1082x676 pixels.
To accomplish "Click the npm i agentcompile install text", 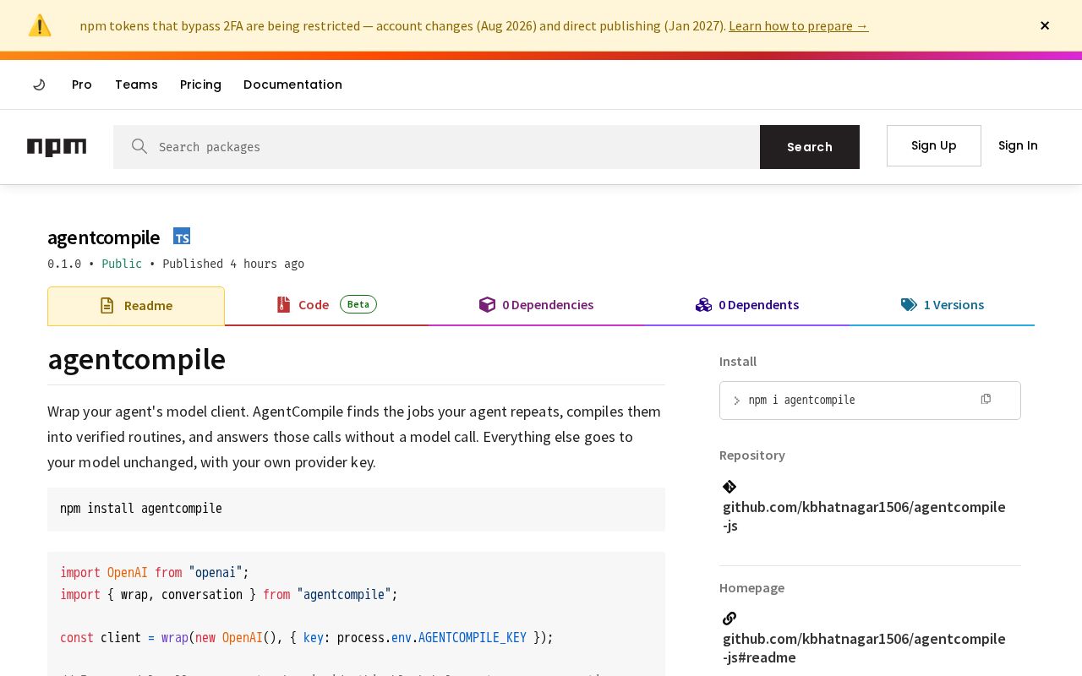I will 802,401.
